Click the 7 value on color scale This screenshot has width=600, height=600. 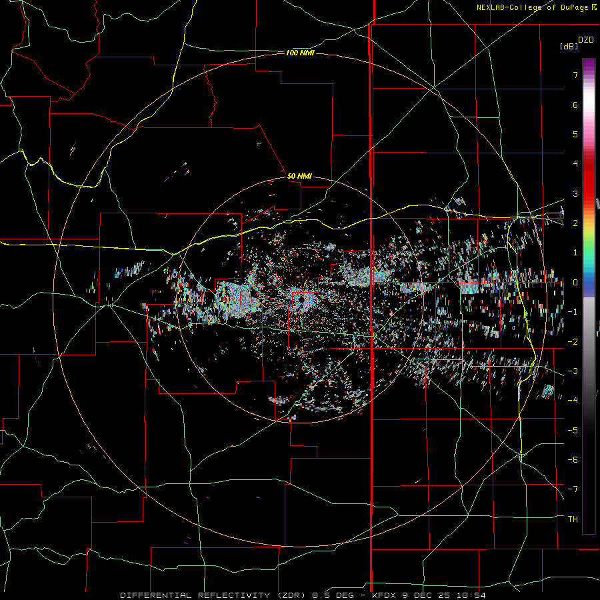pyautogui.click(x=575, y=75)
